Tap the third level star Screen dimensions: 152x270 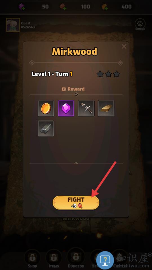tap(117, 74)
